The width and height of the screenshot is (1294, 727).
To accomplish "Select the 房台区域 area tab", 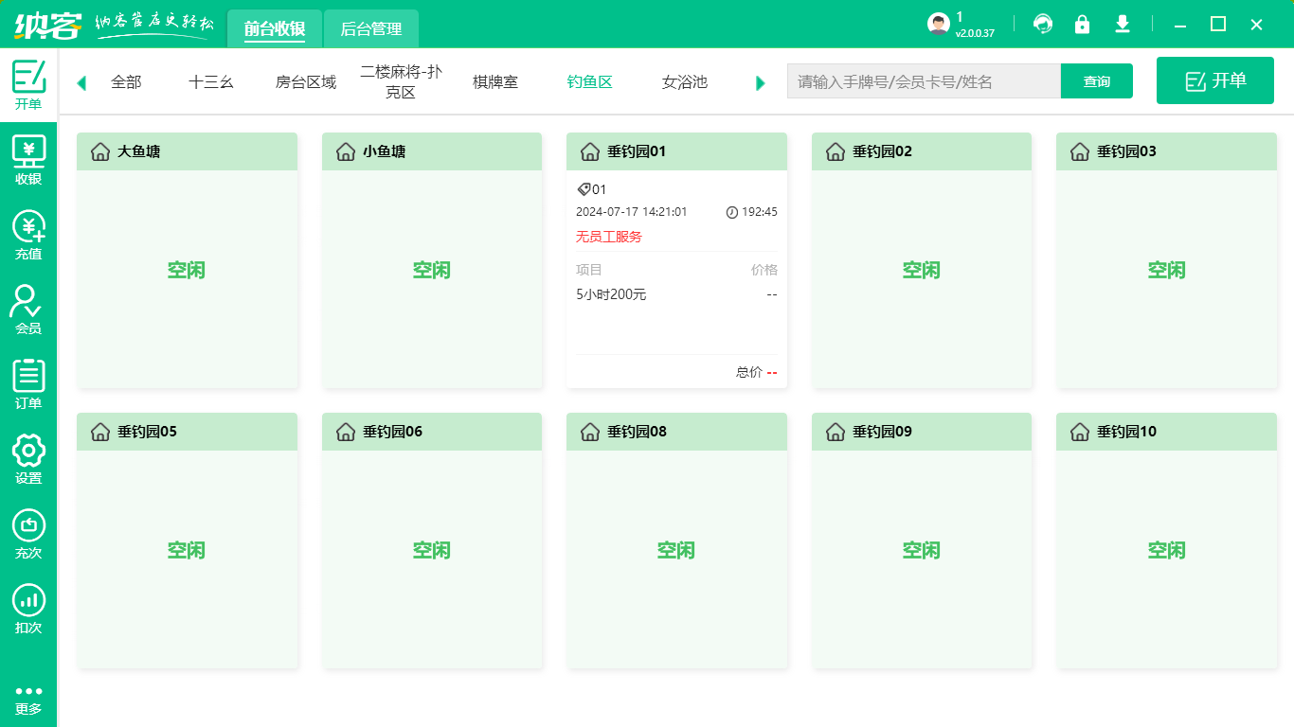I will [306, 82].
